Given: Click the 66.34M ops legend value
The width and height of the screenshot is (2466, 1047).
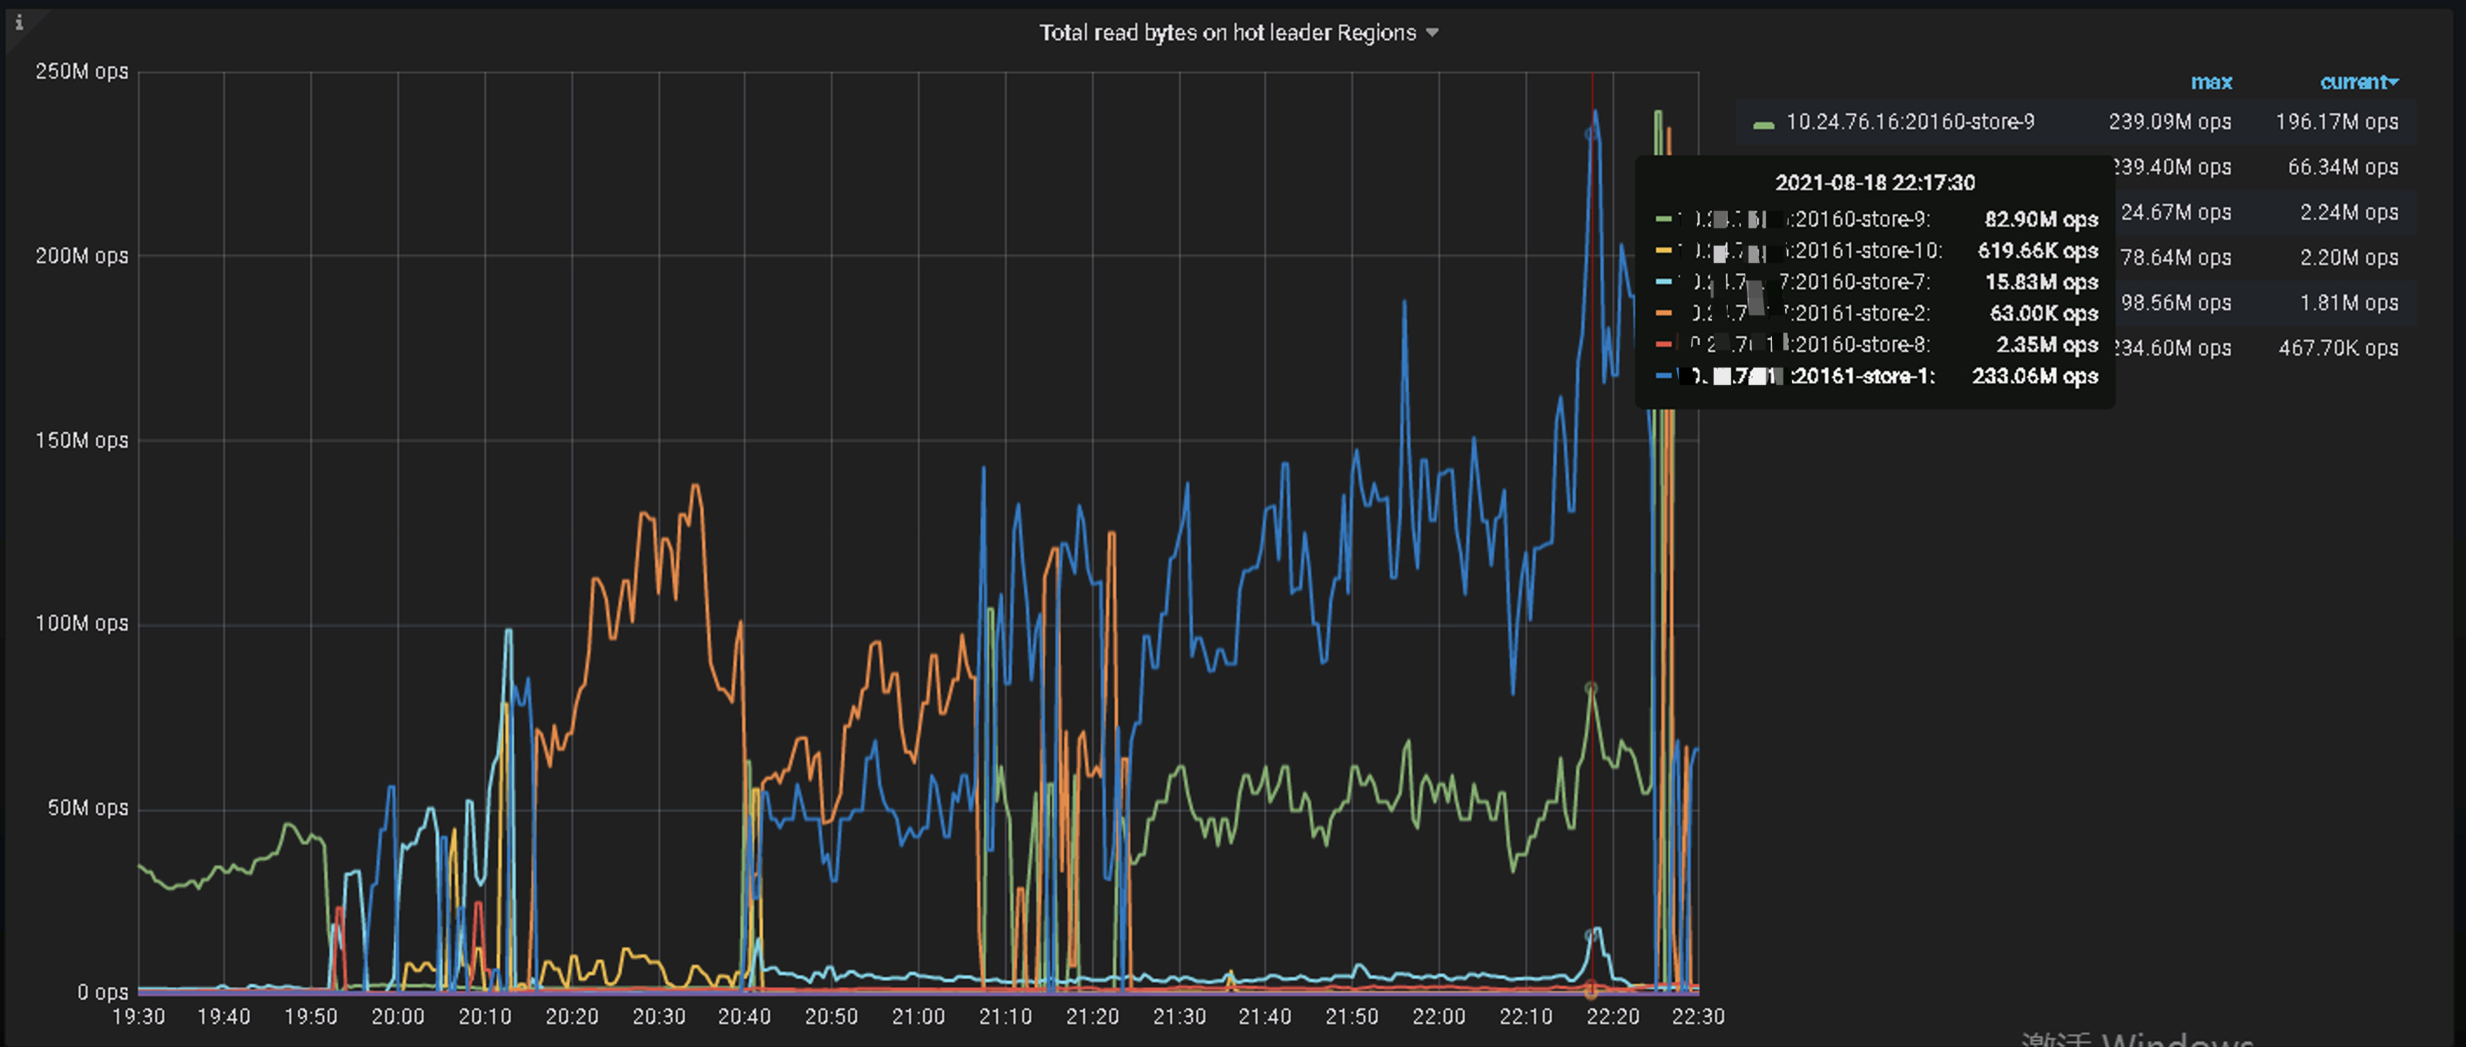Looking at the screenshot, I should [2342, 166].
